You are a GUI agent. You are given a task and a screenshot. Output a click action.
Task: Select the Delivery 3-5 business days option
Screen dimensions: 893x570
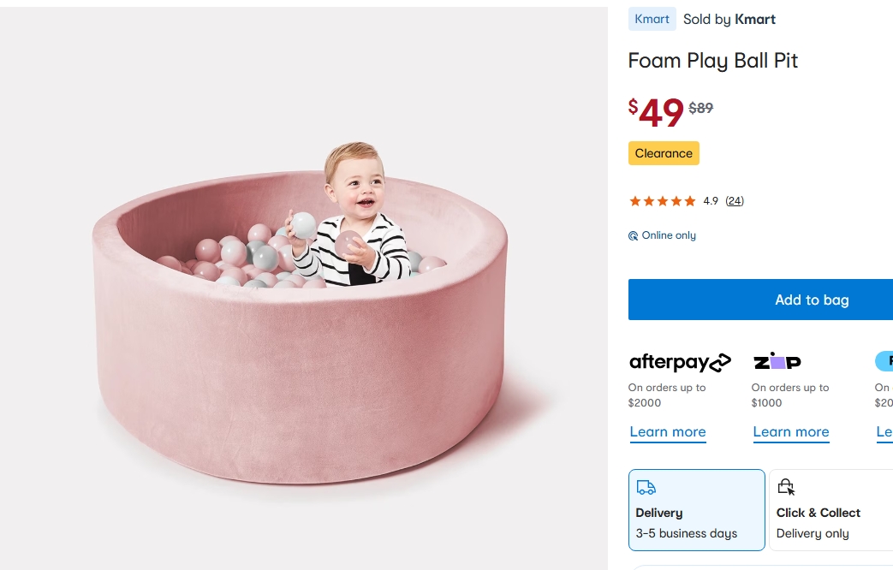696,510
